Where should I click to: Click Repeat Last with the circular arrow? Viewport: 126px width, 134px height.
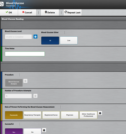pyautogui.click(x=73, y=12)
